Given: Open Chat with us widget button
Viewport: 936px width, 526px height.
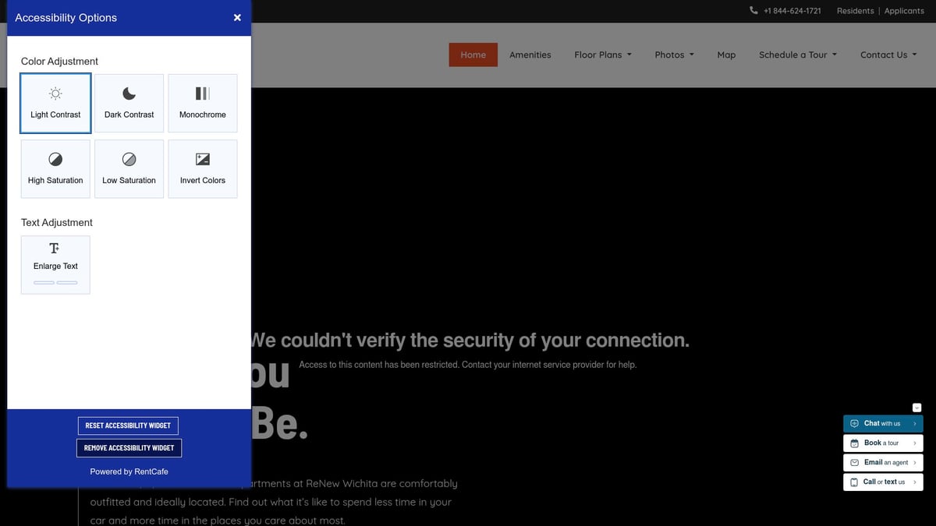Looking at the screenshot, I should [882, 424].
